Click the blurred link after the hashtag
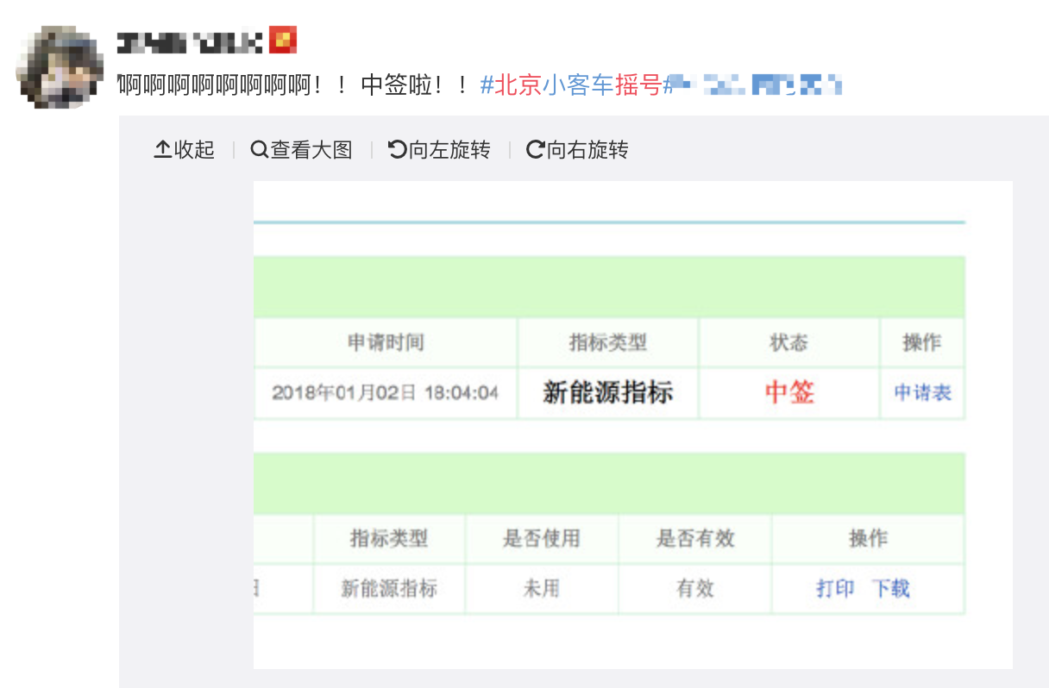 tap(756, 84)
